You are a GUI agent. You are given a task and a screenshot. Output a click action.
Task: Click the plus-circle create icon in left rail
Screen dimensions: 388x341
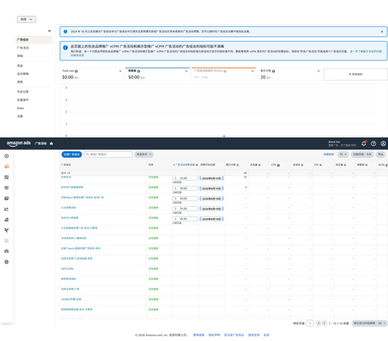pos(6,156)
